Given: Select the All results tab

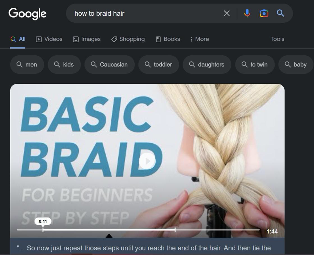Looking at the screenshot, I should click(x=18, y=39).
